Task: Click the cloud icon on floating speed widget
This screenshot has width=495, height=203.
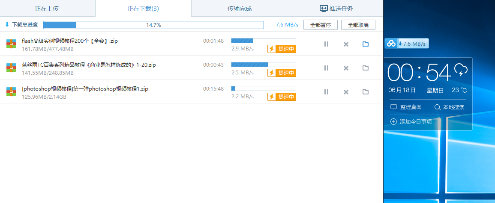Action: pos(391,44)
